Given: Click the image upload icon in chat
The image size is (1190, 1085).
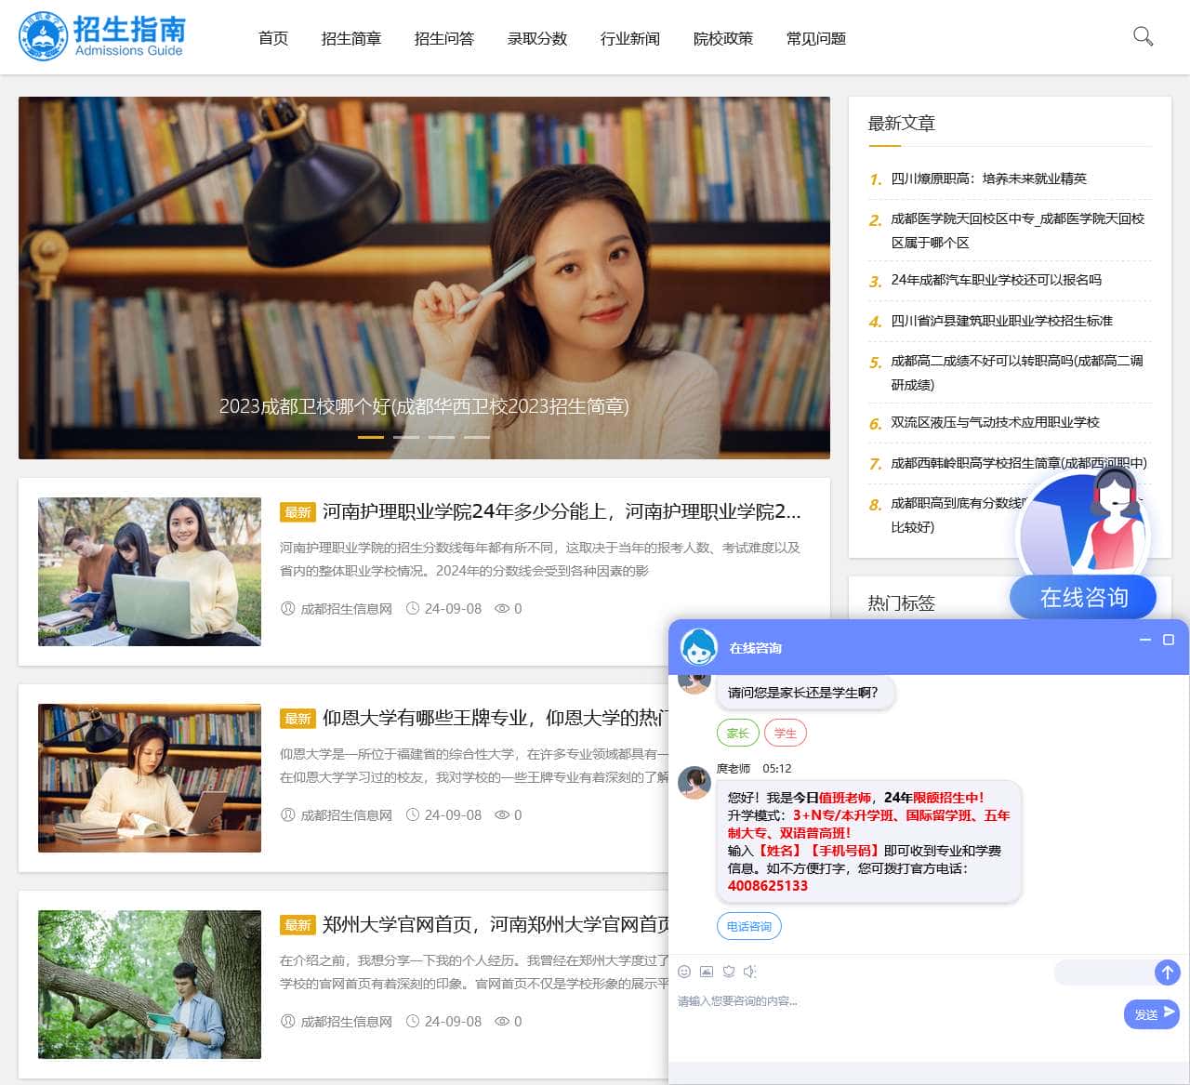Looking at the screenshot, I should (707, 972).
